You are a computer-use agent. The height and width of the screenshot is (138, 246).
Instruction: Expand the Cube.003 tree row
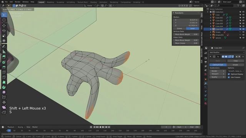coord(211,23)
